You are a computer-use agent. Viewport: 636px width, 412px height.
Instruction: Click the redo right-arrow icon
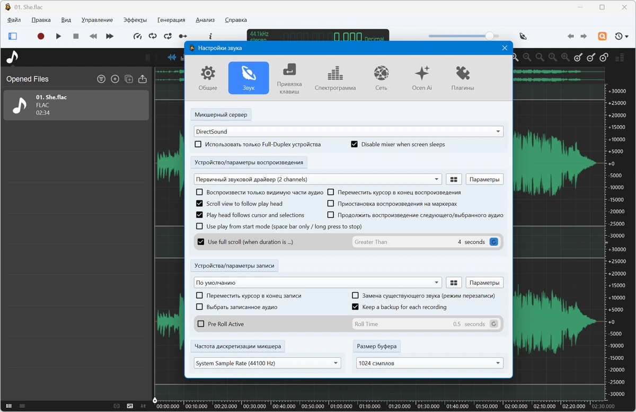584,36
